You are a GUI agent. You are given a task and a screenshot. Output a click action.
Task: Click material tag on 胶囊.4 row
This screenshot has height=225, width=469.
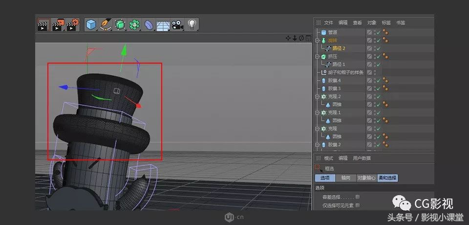pos(385,80)
